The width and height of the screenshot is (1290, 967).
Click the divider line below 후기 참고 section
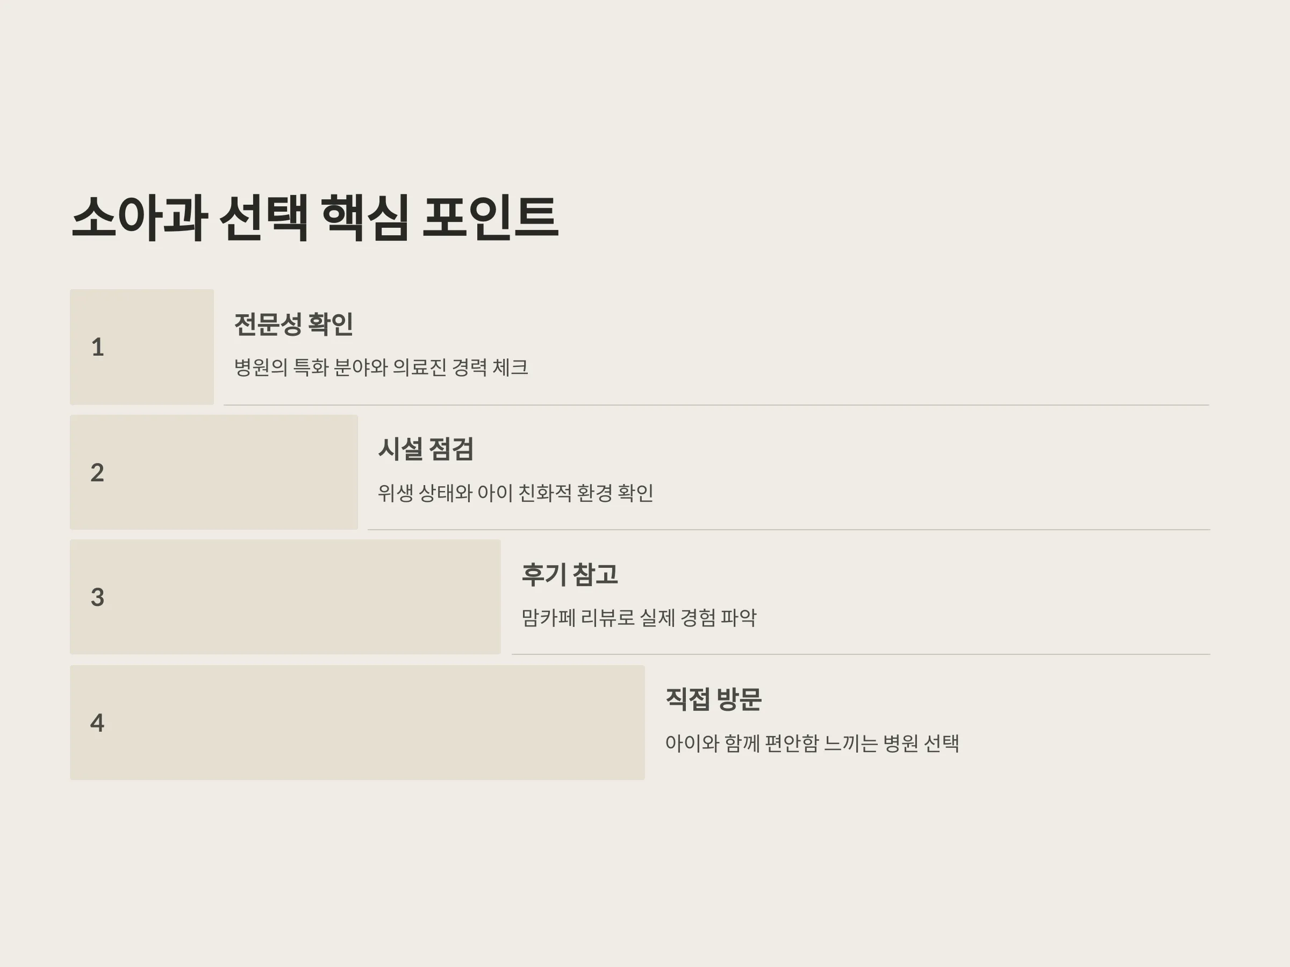861,654
